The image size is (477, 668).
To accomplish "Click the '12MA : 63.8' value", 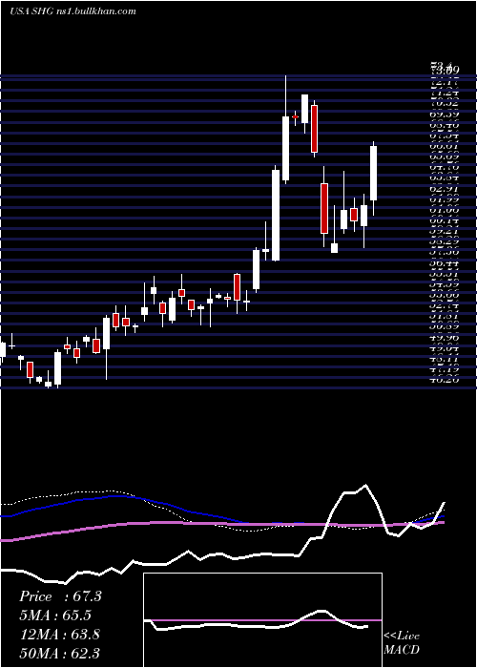I will click(59, 634).
